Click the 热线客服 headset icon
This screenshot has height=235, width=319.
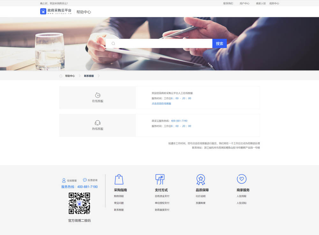tap(98, 123)
